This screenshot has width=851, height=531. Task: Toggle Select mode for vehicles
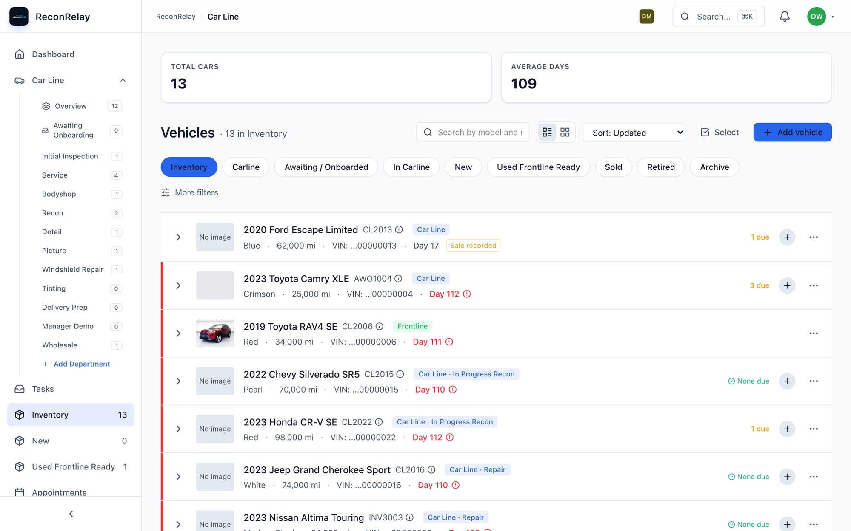(720, 133)
